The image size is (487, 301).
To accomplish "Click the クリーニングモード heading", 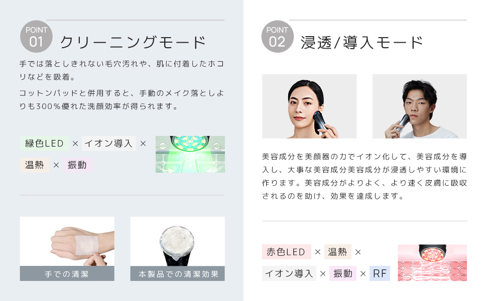I will pos(133,42).
